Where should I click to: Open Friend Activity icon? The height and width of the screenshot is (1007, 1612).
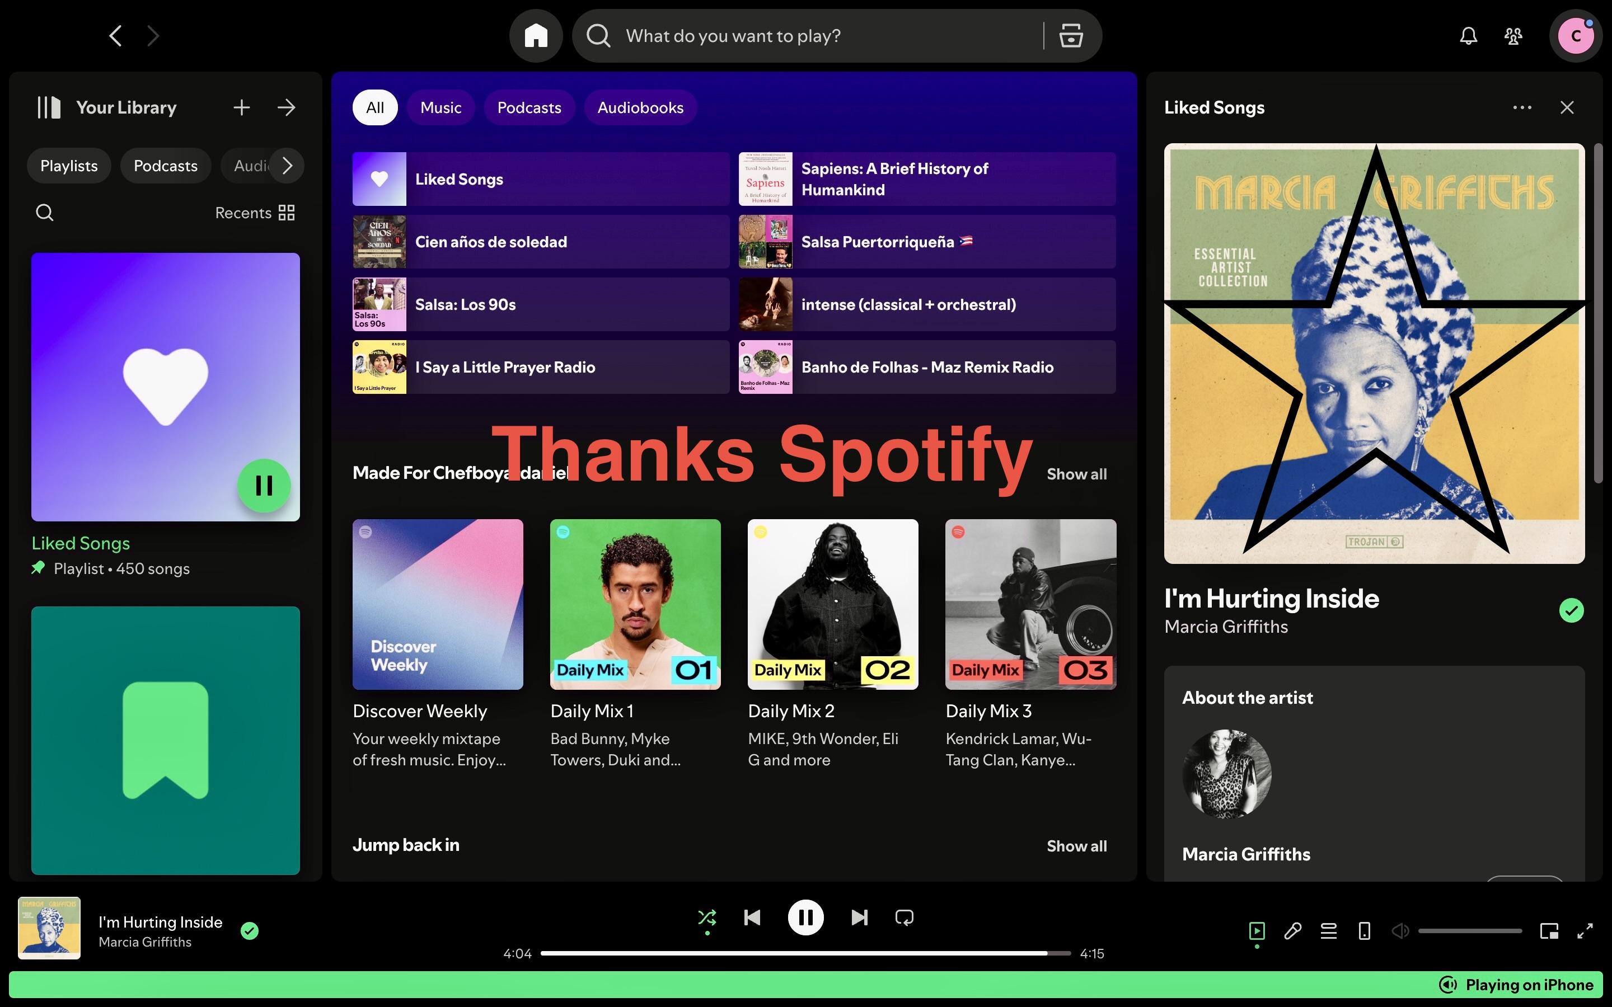point(1513,36)
